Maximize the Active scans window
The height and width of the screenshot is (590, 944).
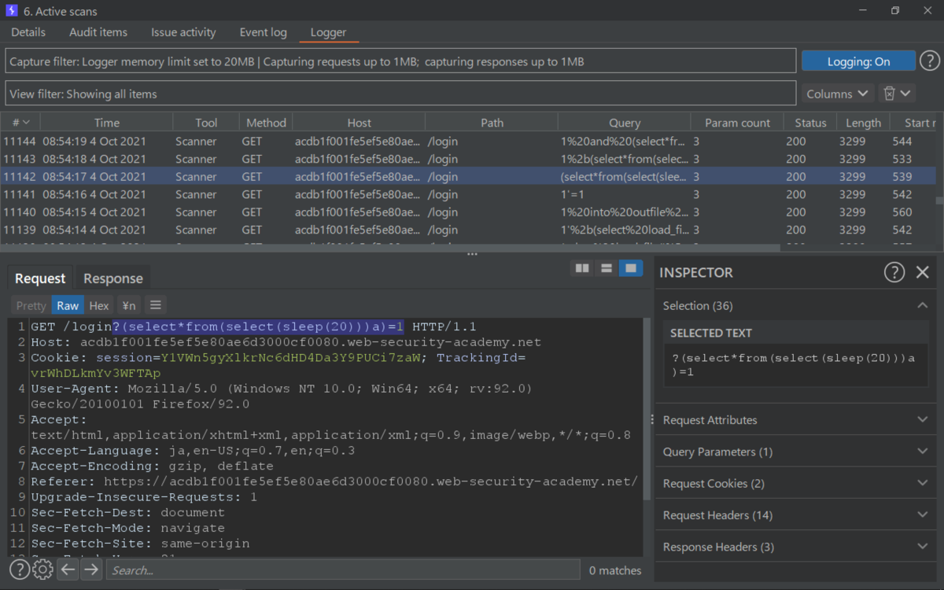pos(895,11)
